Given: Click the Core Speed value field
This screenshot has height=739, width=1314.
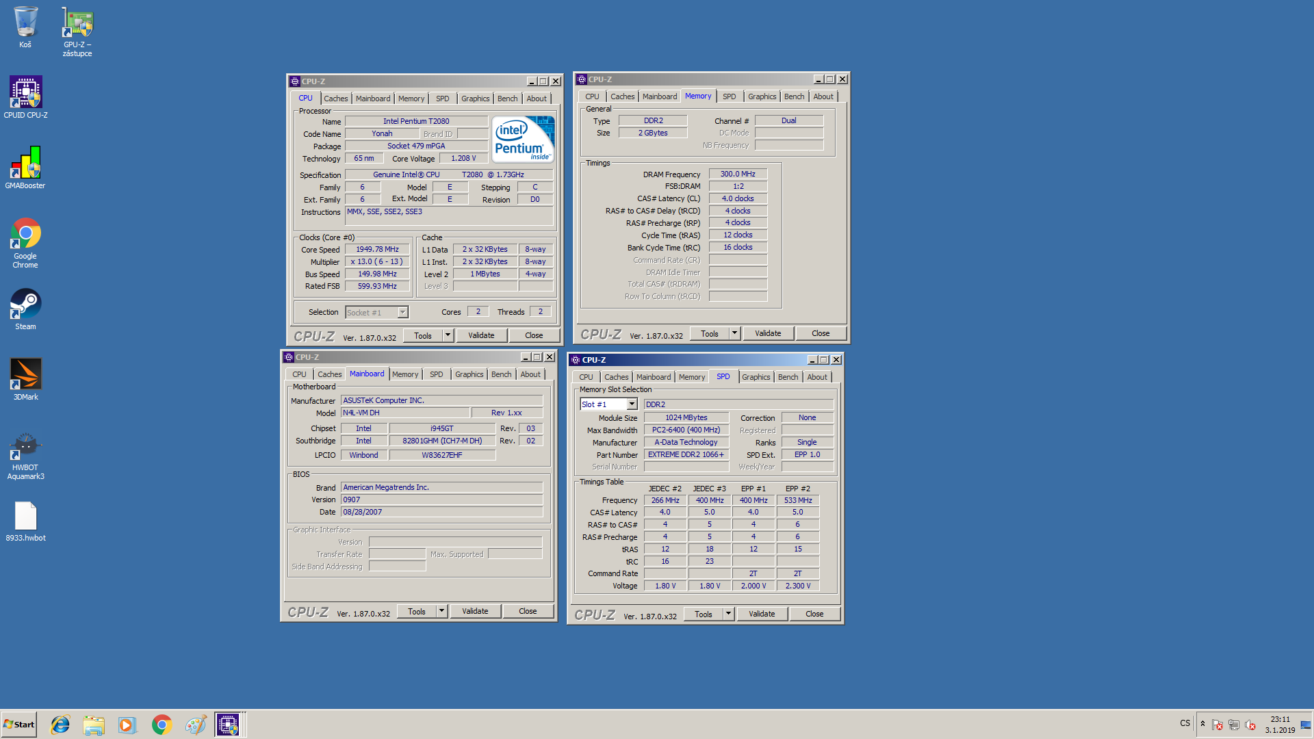Looking at the screenshot, I should [x=377, y=250].
